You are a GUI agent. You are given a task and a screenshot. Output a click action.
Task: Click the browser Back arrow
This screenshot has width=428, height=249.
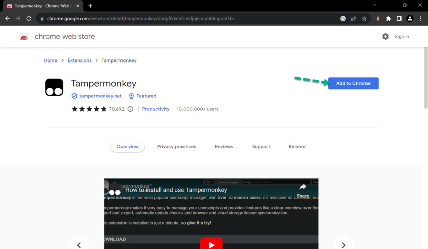[8, 18]
